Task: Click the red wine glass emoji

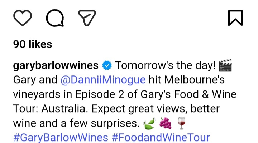Action: [181, 123]
